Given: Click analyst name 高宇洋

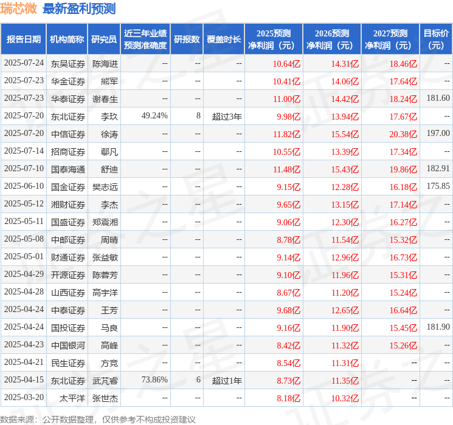Looking at the screenshot, I should pyautogui.click(x=105, y=293).
